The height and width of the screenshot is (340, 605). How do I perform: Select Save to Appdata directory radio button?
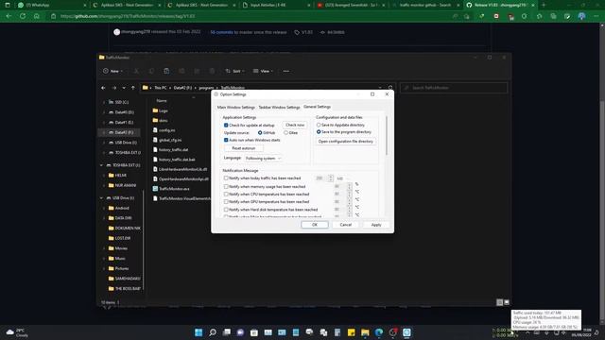(x=319, y=125)
